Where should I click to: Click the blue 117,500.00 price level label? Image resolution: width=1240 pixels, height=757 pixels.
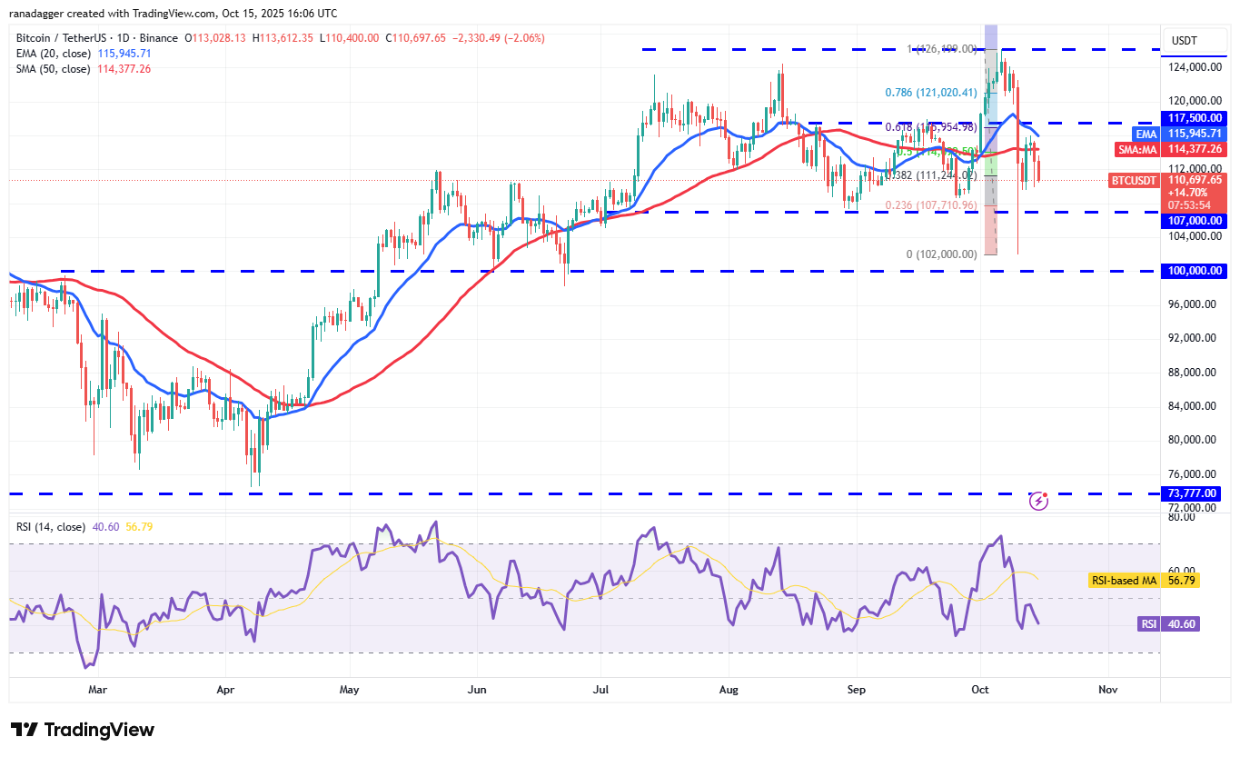point(1194,118)
